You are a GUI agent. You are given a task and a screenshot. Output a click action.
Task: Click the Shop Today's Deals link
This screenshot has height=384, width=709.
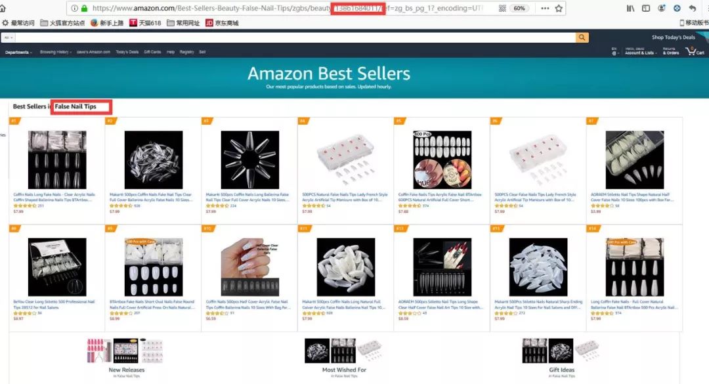pyautogui.click(x=674, y=37)
